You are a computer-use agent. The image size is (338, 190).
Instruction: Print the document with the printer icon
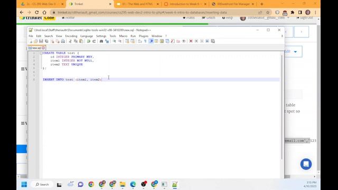(x=63, y=41)
